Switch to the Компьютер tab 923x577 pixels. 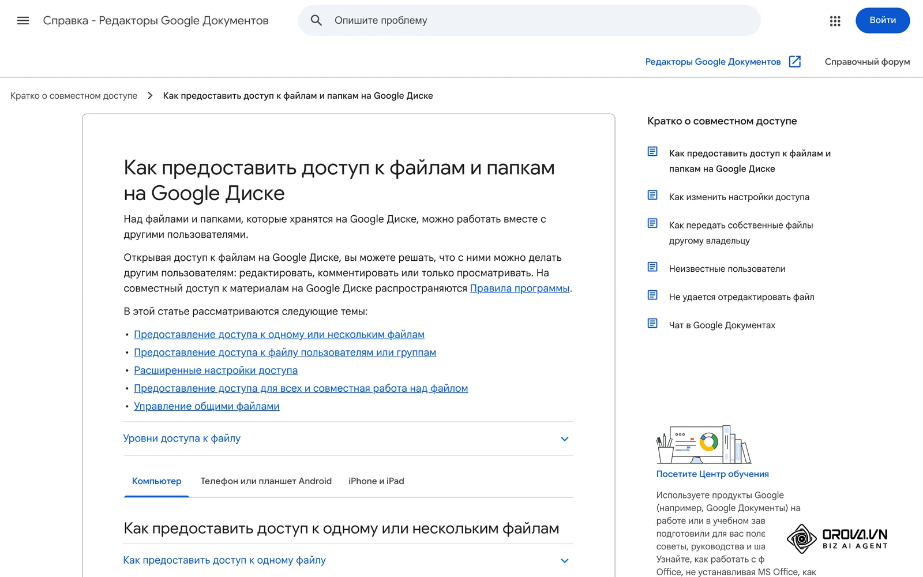pyautogui.click(x=156, y=481)
